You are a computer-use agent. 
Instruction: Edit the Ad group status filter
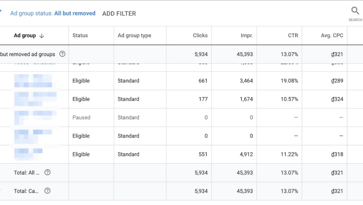pyautogui.click(x=53, y=13)
